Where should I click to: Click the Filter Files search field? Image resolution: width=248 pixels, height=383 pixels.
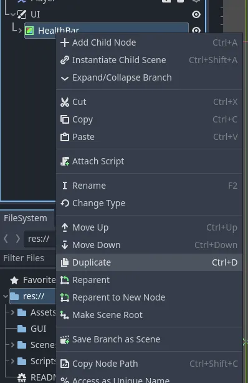[28, 258]
